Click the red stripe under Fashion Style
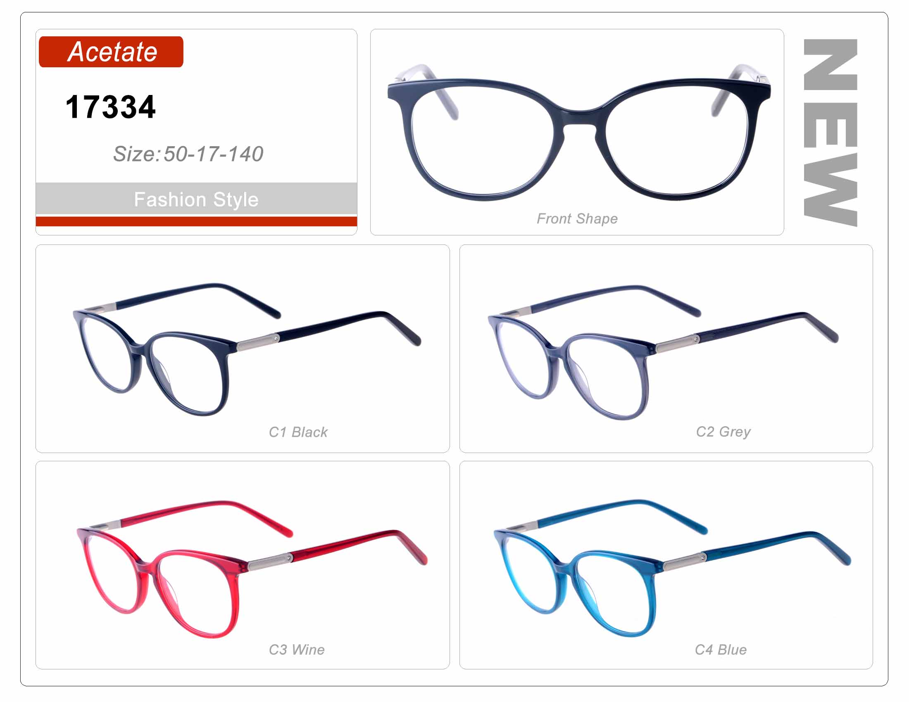This screenshot has height=702, width=909. pyautogui.click(x=196, y=221)
